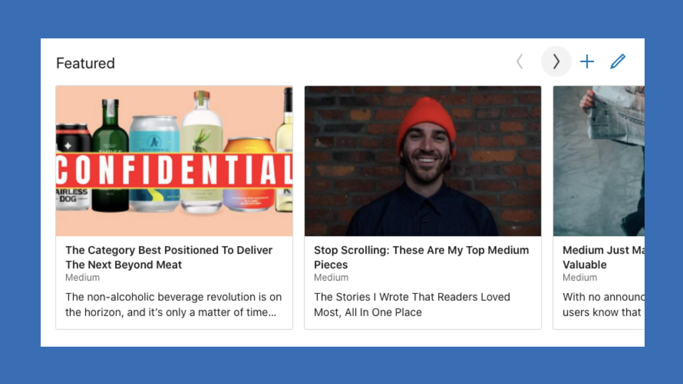Edit the featured section with the pencil icon
Viewport: 683px width, 384px height.
tap(618, 62)
